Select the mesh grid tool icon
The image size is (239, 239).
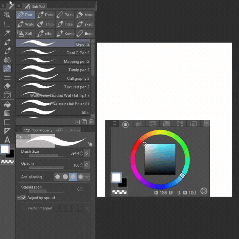pos(7,95)
